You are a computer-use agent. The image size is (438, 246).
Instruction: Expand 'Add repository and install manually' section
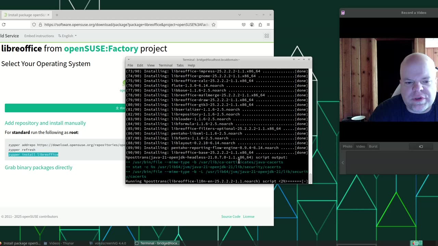45,123
